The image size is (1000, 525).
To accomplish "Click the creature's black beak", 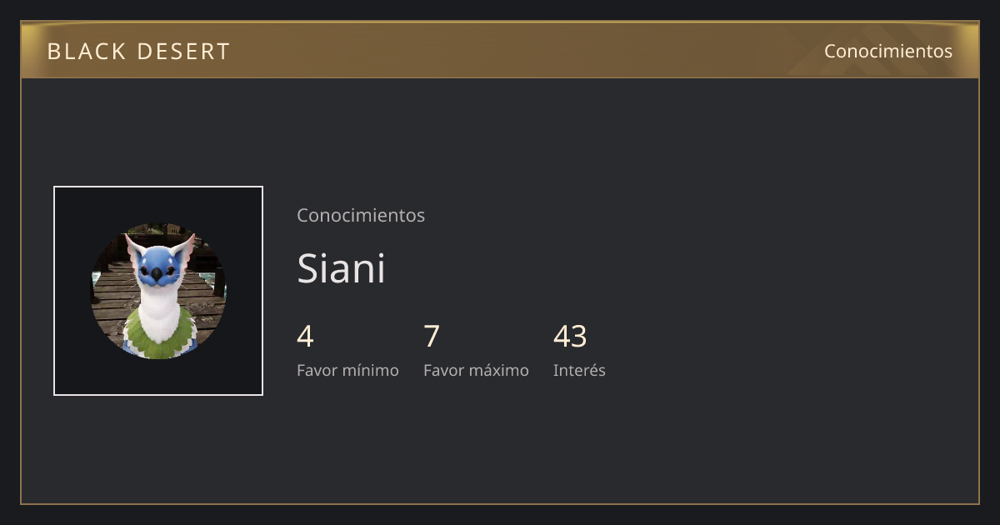I will pos(156,273).
